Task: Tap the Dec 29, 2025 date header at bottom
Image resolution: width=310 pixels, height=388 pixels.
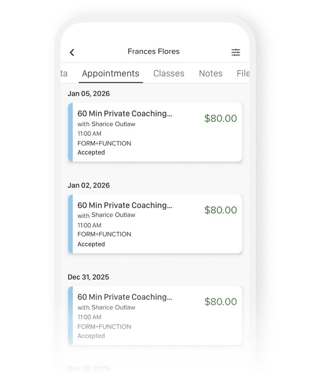Action: click(88, 369)
